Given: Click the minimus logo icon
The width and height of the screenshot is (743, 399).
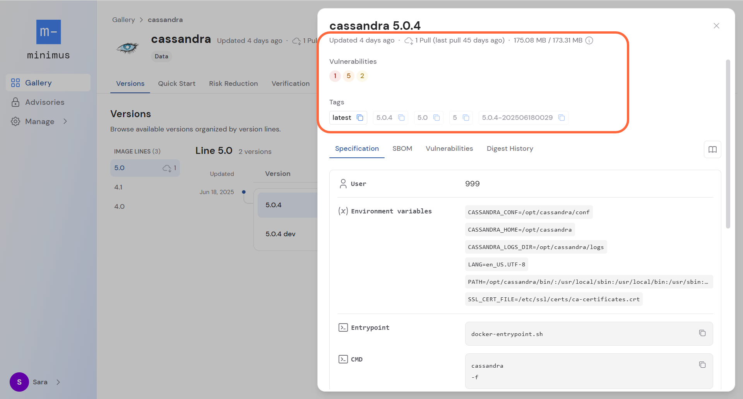Looking at the screenshot, I should [48, 32].
